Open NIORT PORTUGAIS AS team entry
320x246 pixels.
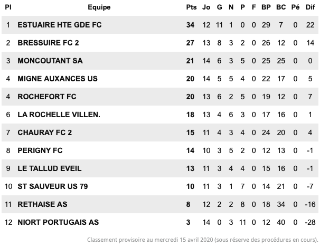coord(58,222)
